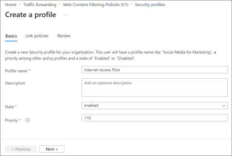Image resolution: width=232 pixels, height=156 pixels.
Task: Open the ellipsis menu beside Create a profile
Action: [x=66, y=15]
